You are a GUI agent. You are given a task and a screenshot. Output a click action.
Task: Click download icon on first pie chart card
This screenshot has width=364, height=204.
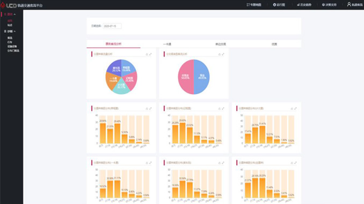[x=147, y=54]
